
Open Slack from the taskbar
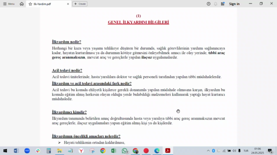(38, 151)
